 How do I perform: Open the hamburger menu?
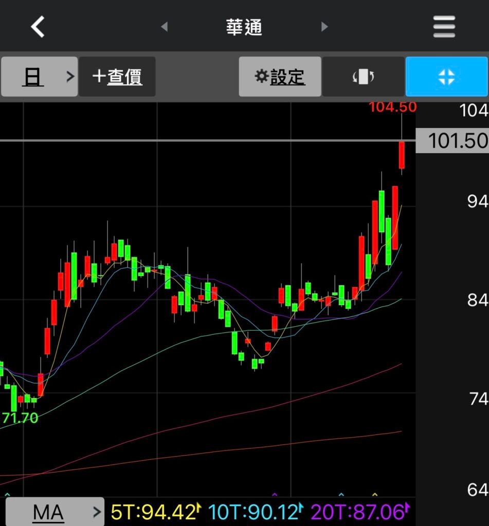[x=444, y=27]
